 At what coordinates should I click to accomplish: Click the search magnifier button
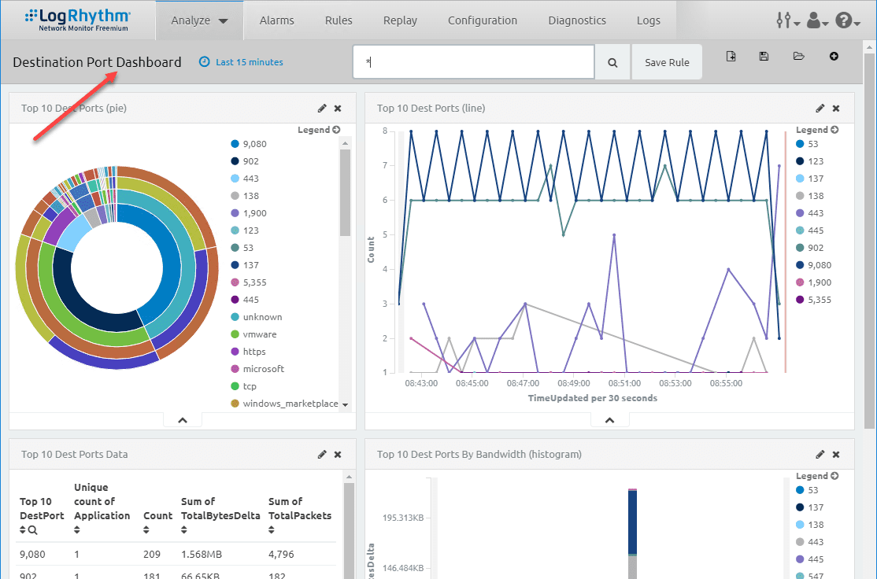click(x=612, y=62)
